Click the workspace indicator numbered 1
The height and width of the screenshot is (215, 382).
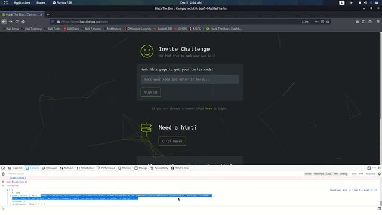[342, 2]
